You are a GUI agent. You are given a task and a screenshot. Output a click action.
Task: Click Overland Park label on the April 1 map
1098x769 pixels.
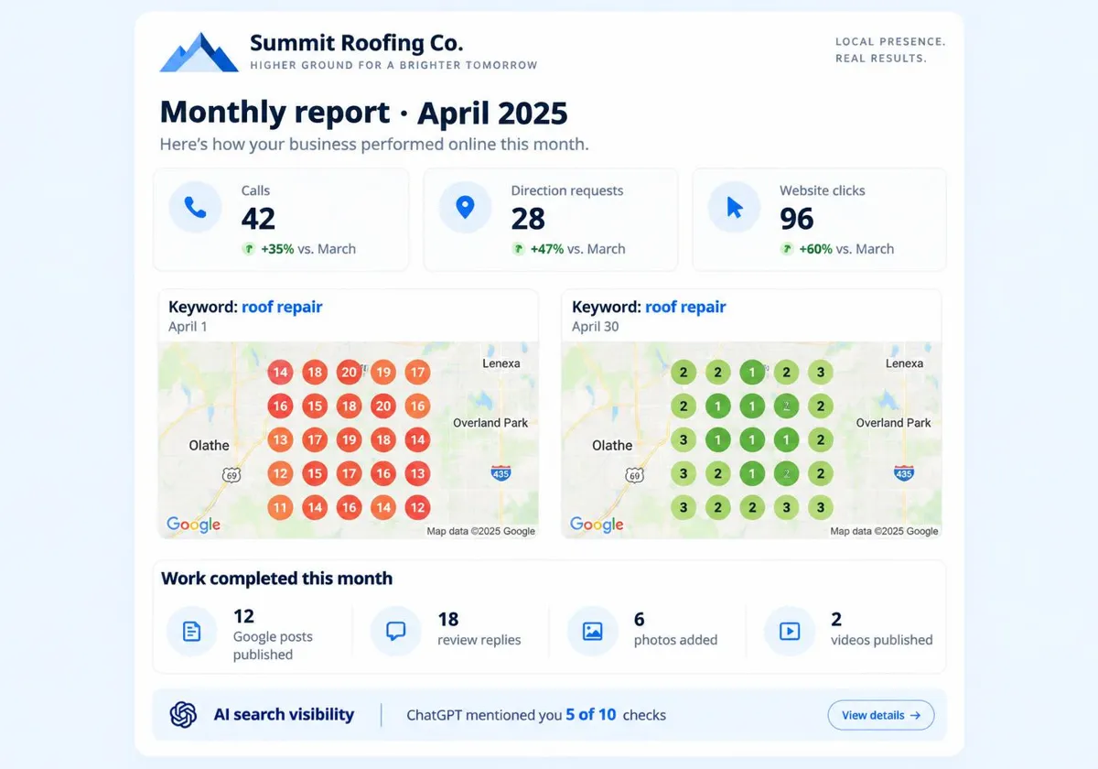tap(490, 423)
